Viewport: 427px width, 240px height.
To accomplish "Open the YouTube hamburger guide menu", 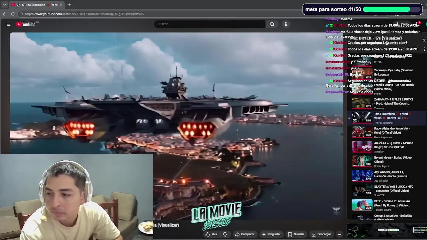I will click(x=8, y=24).
